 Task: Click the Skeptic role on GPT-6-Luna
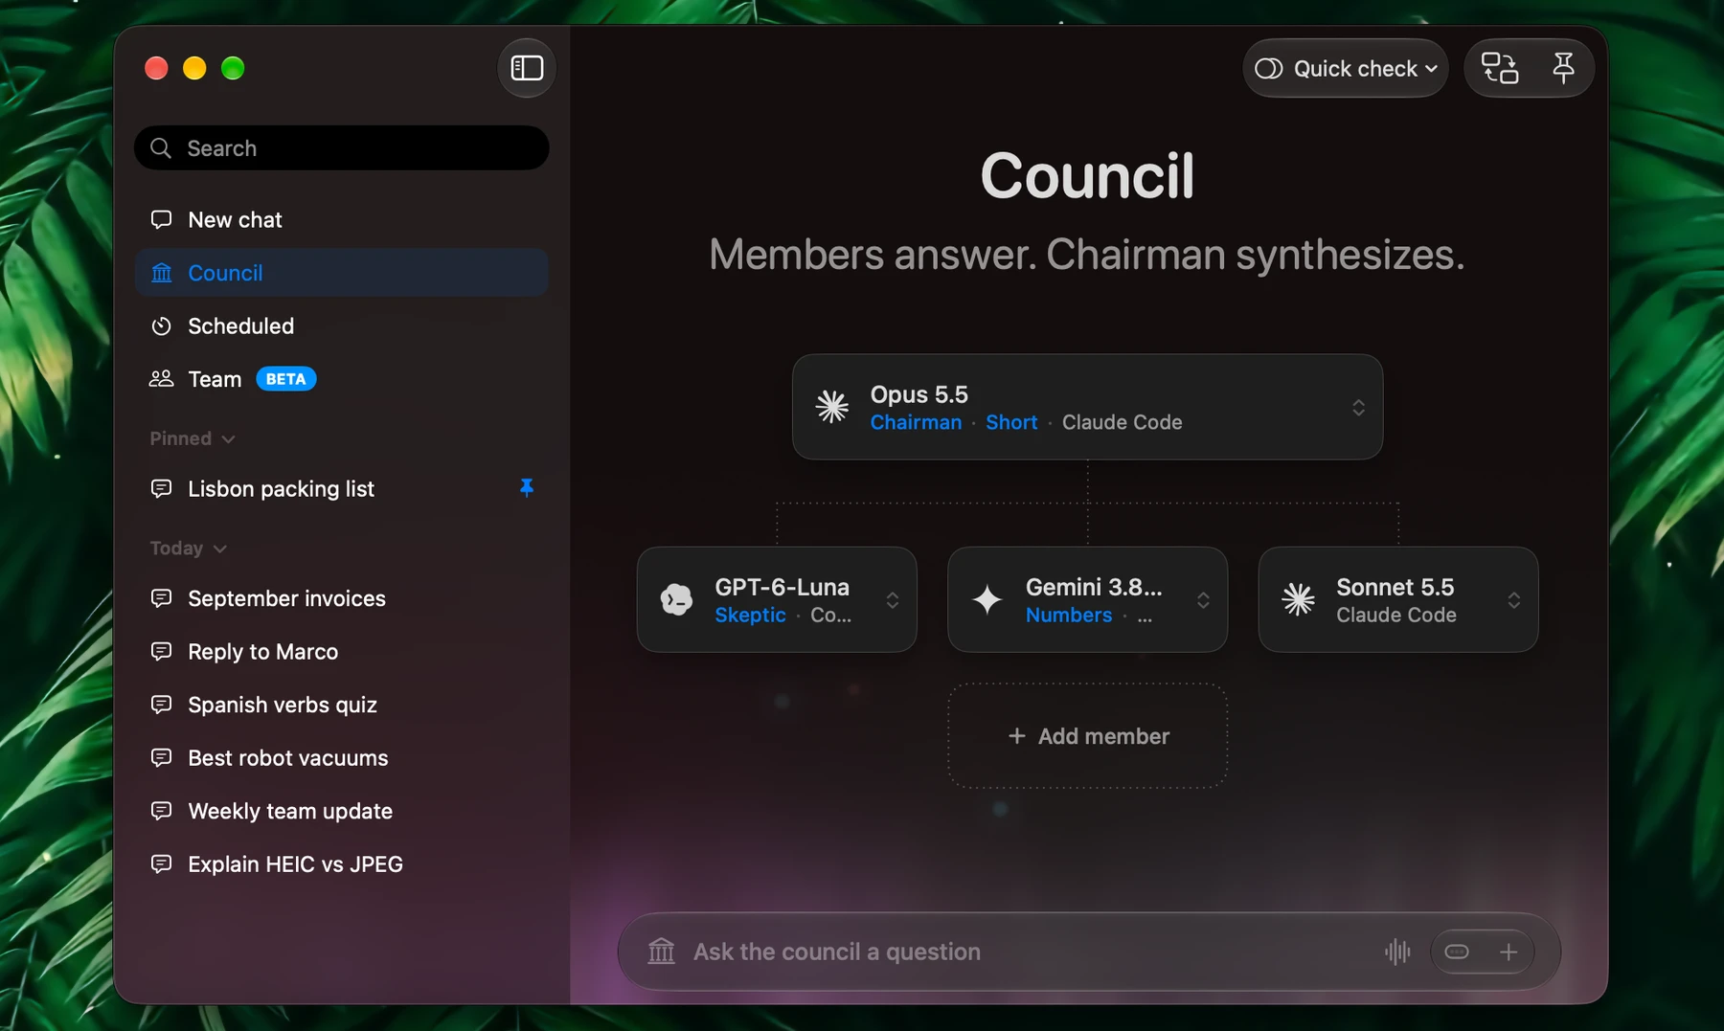coord(750,615)
